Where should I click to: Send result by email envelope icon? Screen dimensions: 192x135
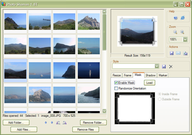tap(178, 53)
